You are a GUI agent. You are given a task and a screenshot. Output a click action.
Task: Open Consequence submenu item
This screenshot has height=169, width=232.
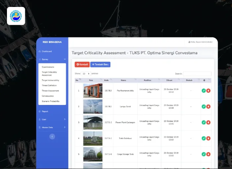[48, 96]
